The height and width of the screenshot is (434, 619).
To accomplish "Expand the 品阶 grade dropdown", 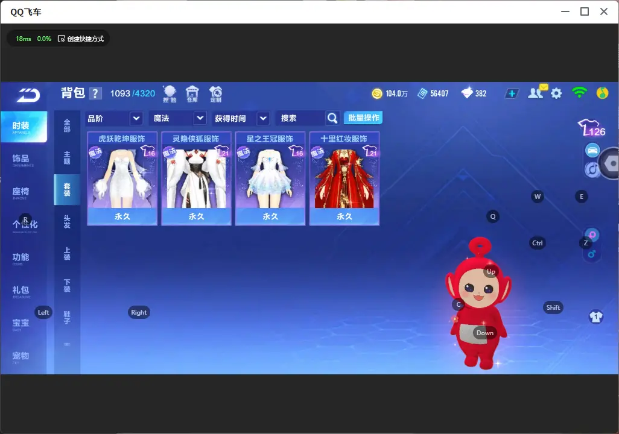I will click(113, 118).
